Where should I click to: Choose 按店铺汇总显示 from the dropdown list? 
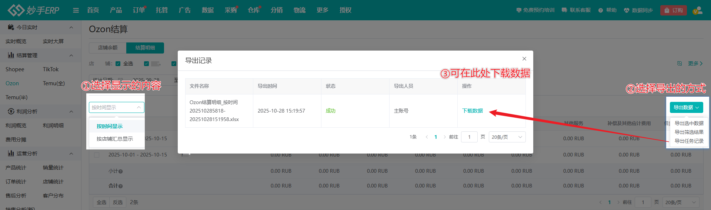tap(115, 139)
